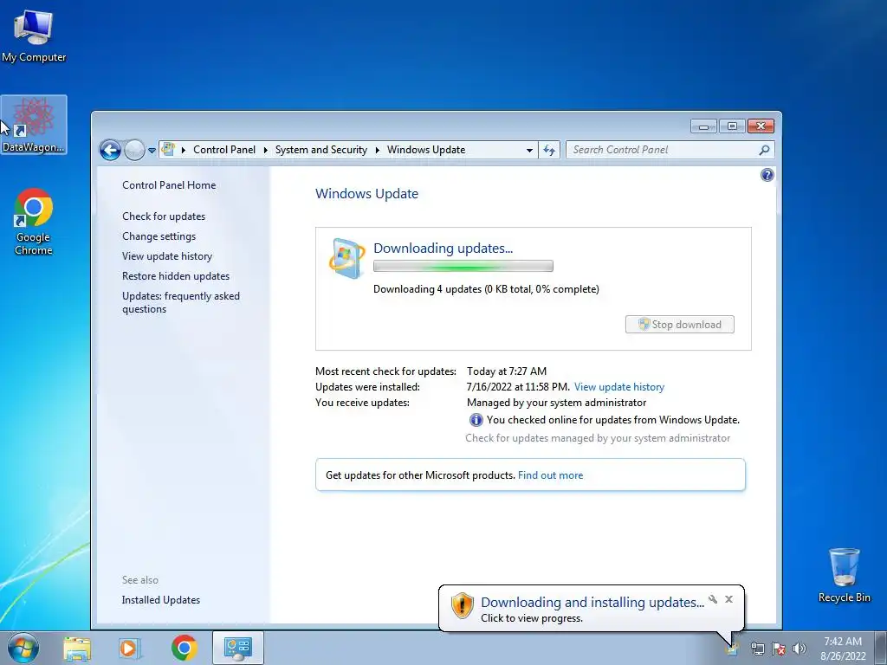Click Managed by your system administrator text
Viewport: 887px width, 665px height.
tap(556, 402)
